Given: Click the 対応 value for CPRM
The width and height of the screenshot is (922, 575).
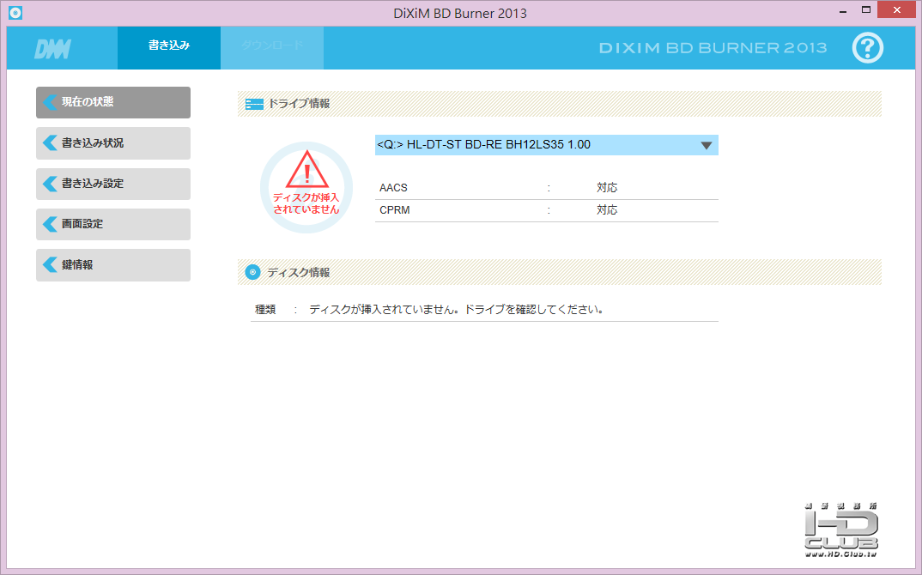Looking at the screenshot, I should [x=607, y=210].
